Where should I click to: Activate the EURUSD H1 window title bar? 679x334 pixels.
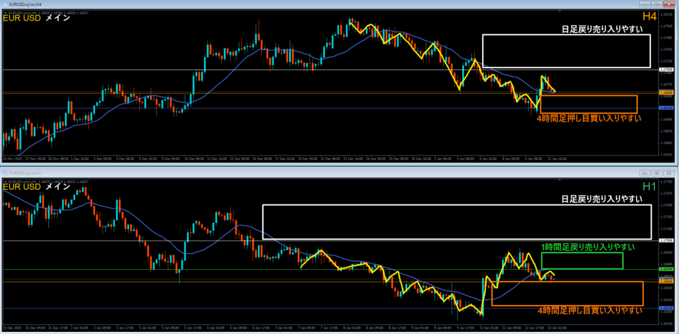(320, 173)
